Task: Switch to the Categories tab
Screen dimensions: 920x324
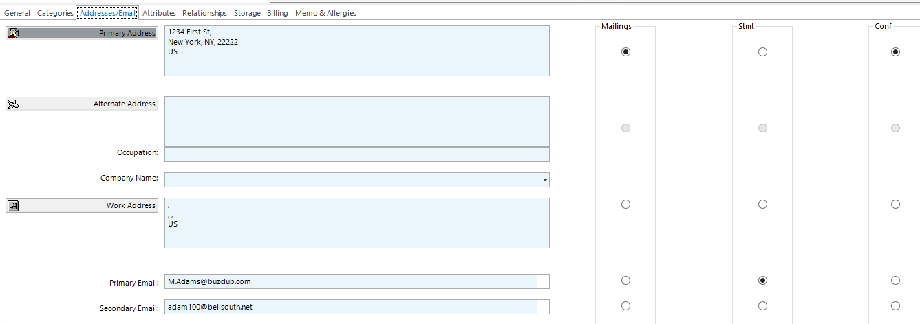Action: click(x=55, y=13)
